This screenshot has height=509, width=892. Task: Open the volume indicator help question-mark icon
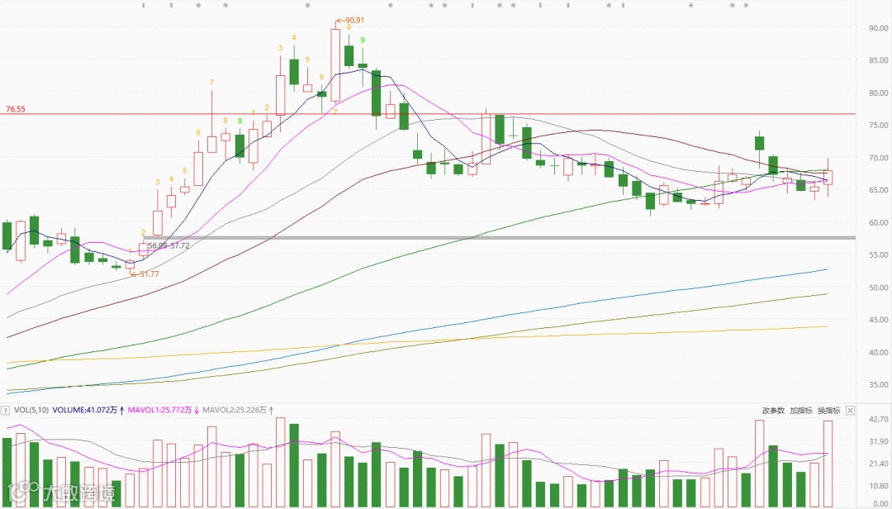click(5, 410)
